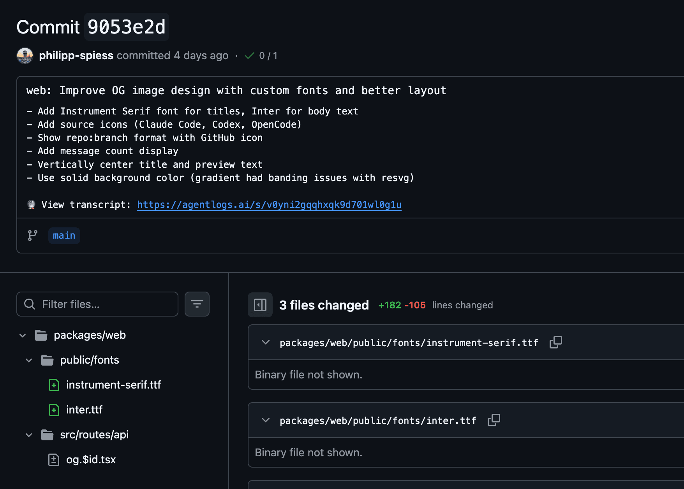The width and height of the screenshot is (684, 489).
Task: Click the branch icon beside the main badge
Action: (x=32, y=236)
